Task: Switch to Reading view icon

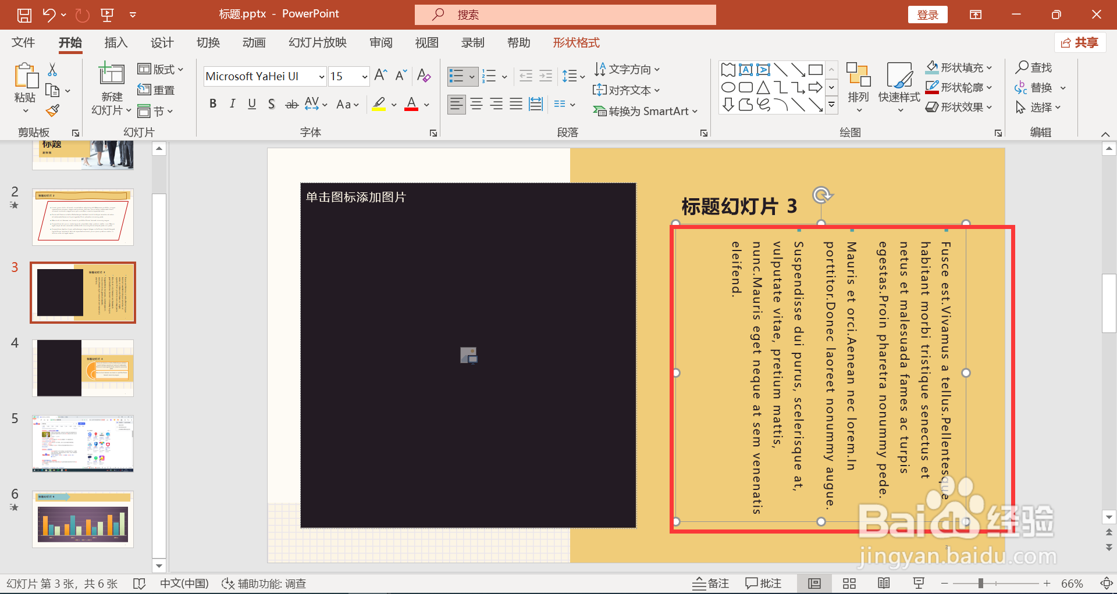Action: pos(884,583)
